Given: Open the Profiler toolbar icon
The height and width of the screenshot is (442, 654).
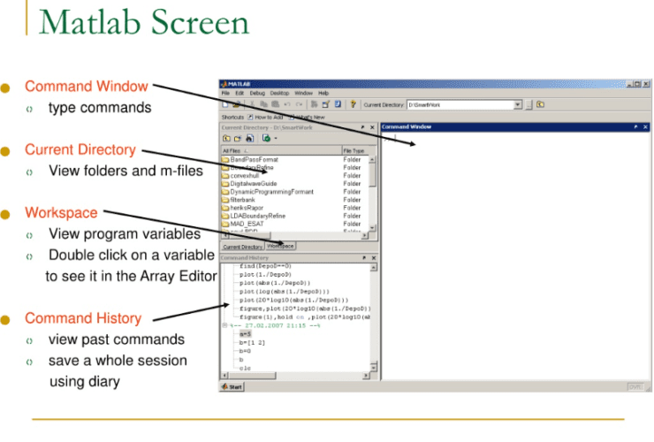Looking at the screenshot, I should click(x=338, y=104).
